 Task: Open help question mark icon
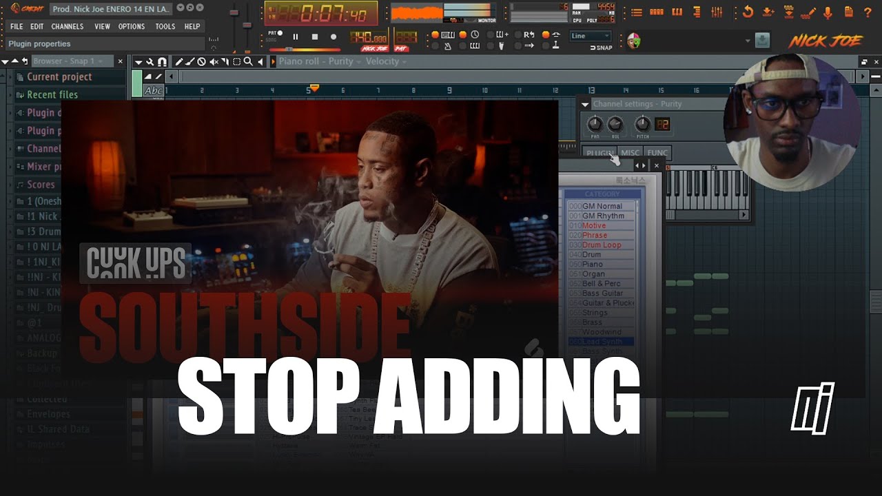tap(868, 12)
